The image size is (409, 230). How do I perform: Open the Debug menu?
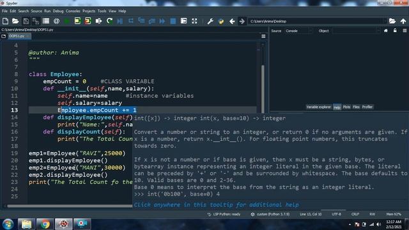[58, 11]
